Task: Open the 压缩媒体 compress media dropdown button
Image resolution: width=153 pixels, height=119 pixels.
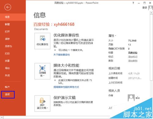Action: point(42,71)
